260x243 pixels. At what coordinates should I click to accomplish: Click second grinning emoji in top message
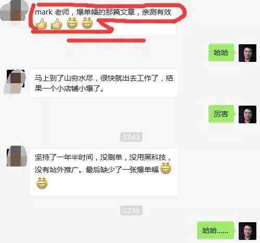coord(87,23)
